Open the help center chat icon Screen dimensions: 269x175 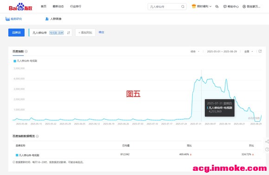(225, 6)
